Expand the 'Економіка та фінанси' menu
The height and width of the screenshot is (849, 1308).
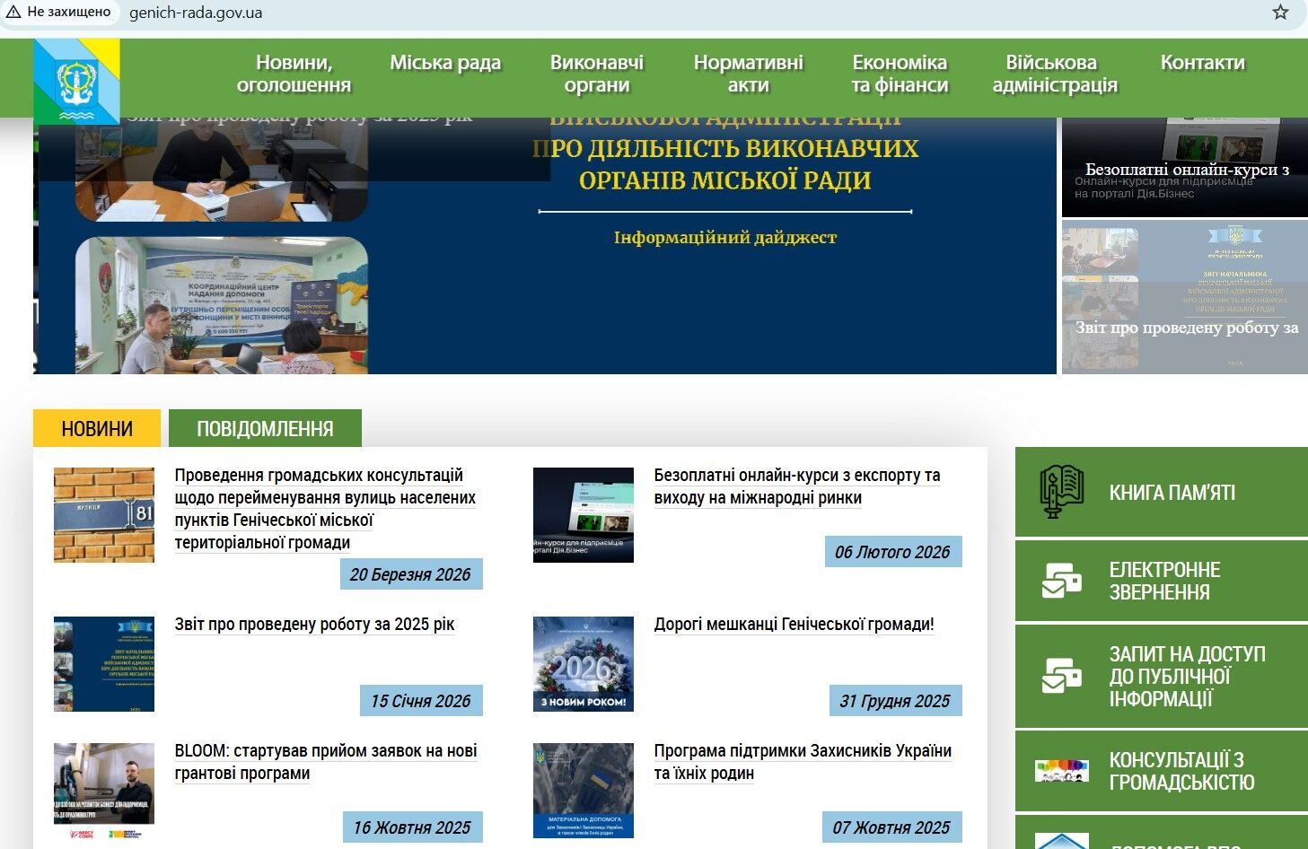pos(900,74)
